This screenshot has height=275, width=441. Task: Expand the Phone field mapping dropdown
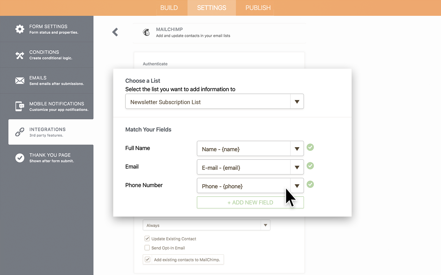(297, 186)
